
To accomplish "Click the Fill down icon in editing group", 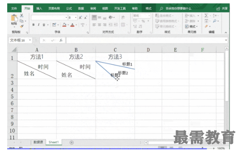I will pos(206,21).
